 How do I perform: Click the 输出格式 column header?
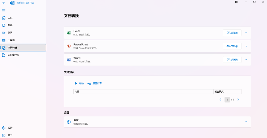[x=227, y=92]
